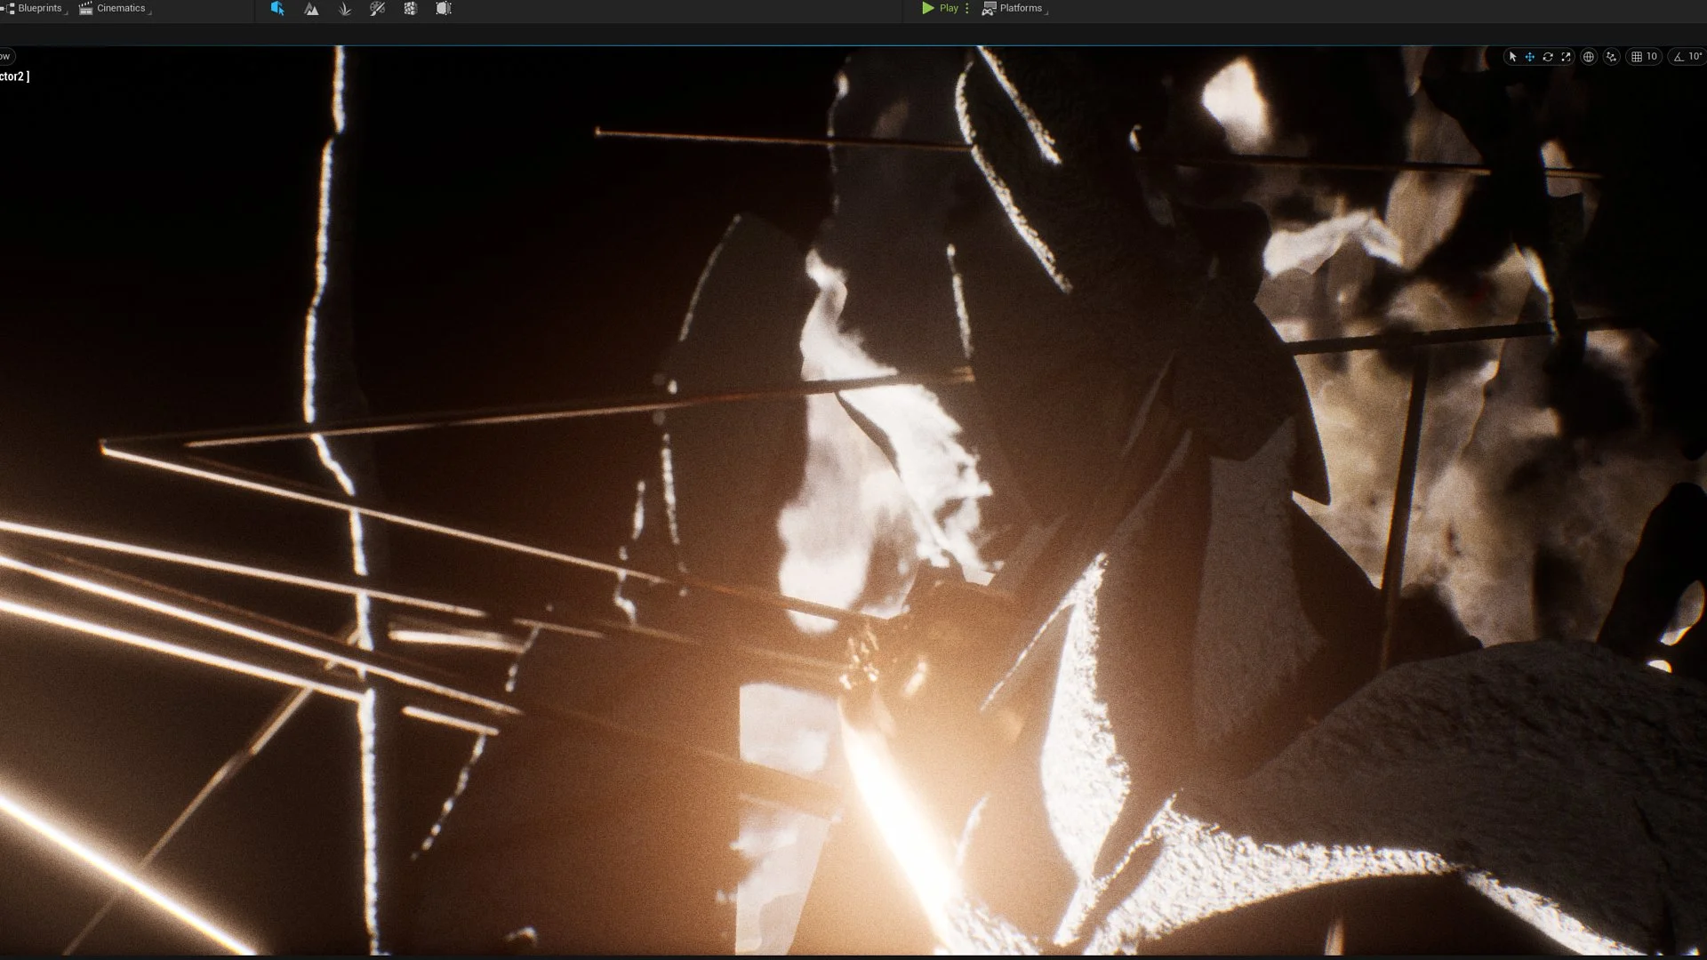Toggle grid snapping icon
This screenshot has width=1707, height=960.
pos(1636,56)
